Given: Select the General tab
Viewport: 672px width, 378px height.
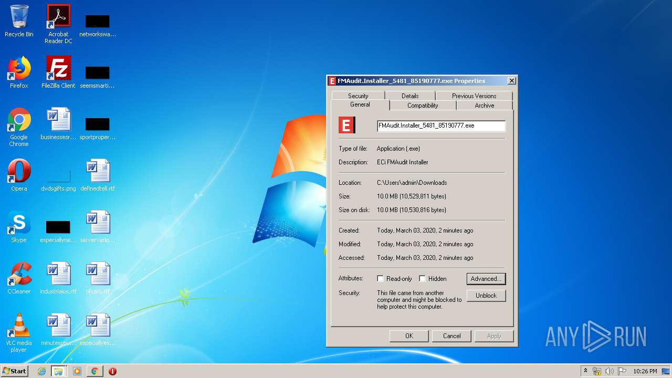Looking at the screenshot, I should pos(360,104).
